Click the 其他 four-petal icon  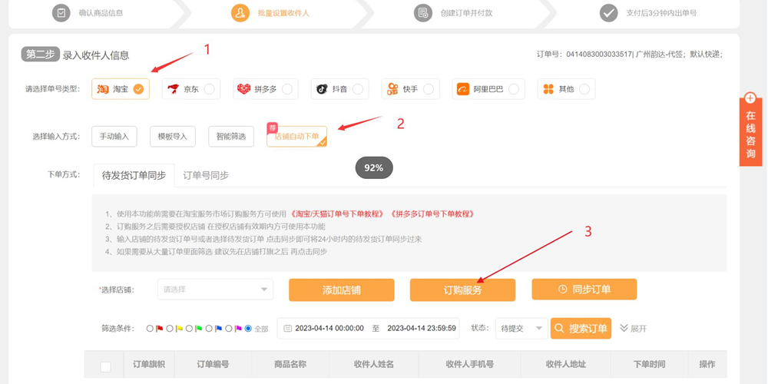pyautogui.click(x=548, y=89)
